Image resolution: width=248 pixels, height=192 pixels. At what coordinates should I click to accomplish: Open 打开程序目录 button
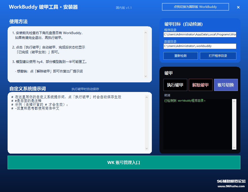coord(218,56)
